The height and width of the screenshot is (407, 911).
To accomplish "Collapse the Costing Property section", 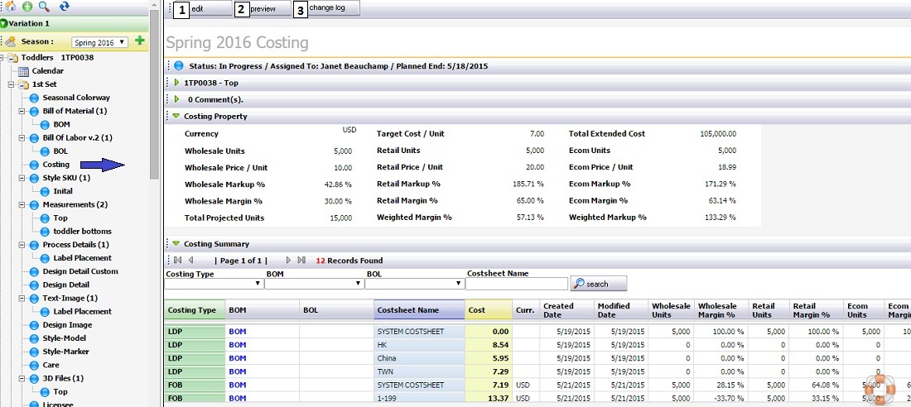I will (176, 117).
